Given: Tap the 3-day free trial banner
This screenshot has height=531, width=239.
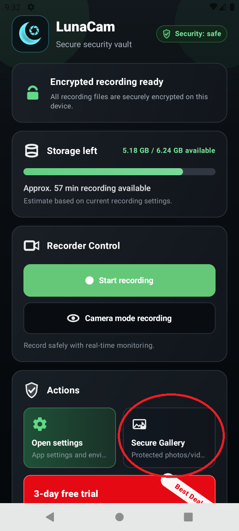Looking at the screenshot, I should coord(119,489).
